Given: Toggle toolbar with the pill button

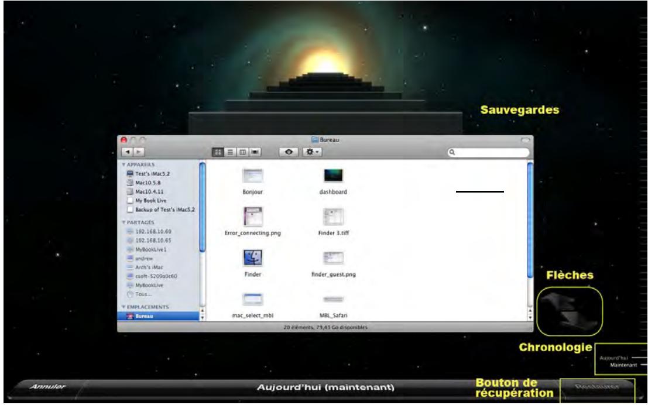Looking at the screenshot, I should pyautogui.click(x=525, y=140).
